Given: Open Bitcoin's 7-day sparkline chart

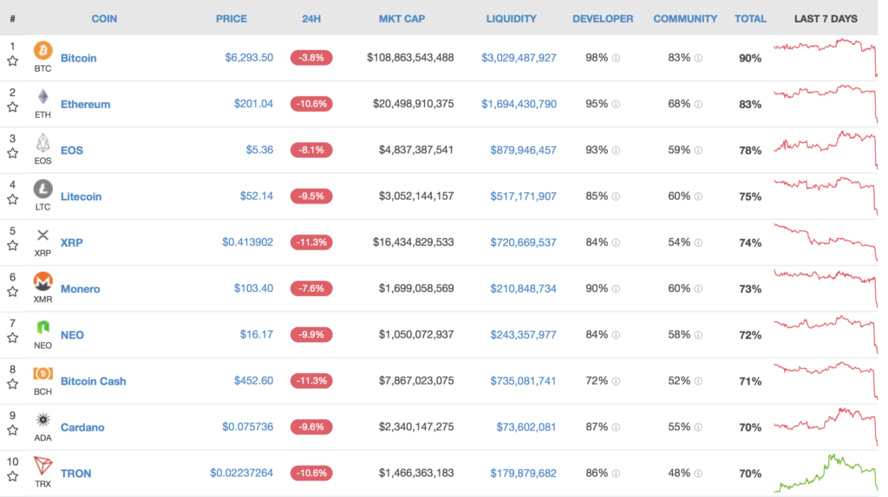Looking at the screenshot, I should [826, 58].
